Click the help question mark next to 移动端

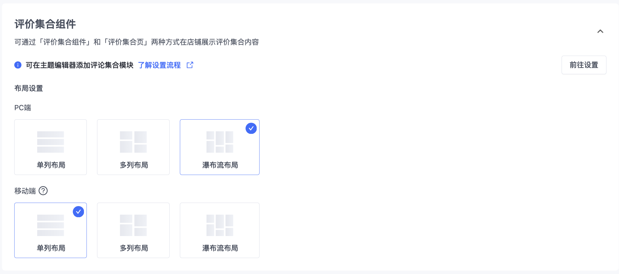click(x=43, y=191)
